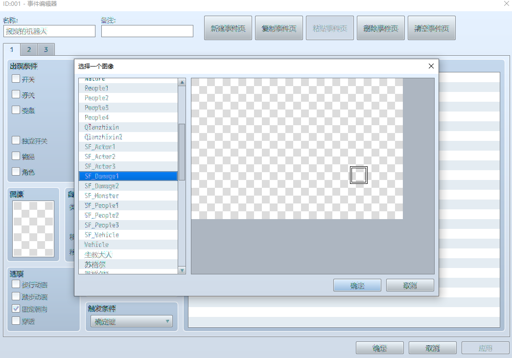Enable 踏步动画 option
The image size is (512, 358).
[16, 296]
